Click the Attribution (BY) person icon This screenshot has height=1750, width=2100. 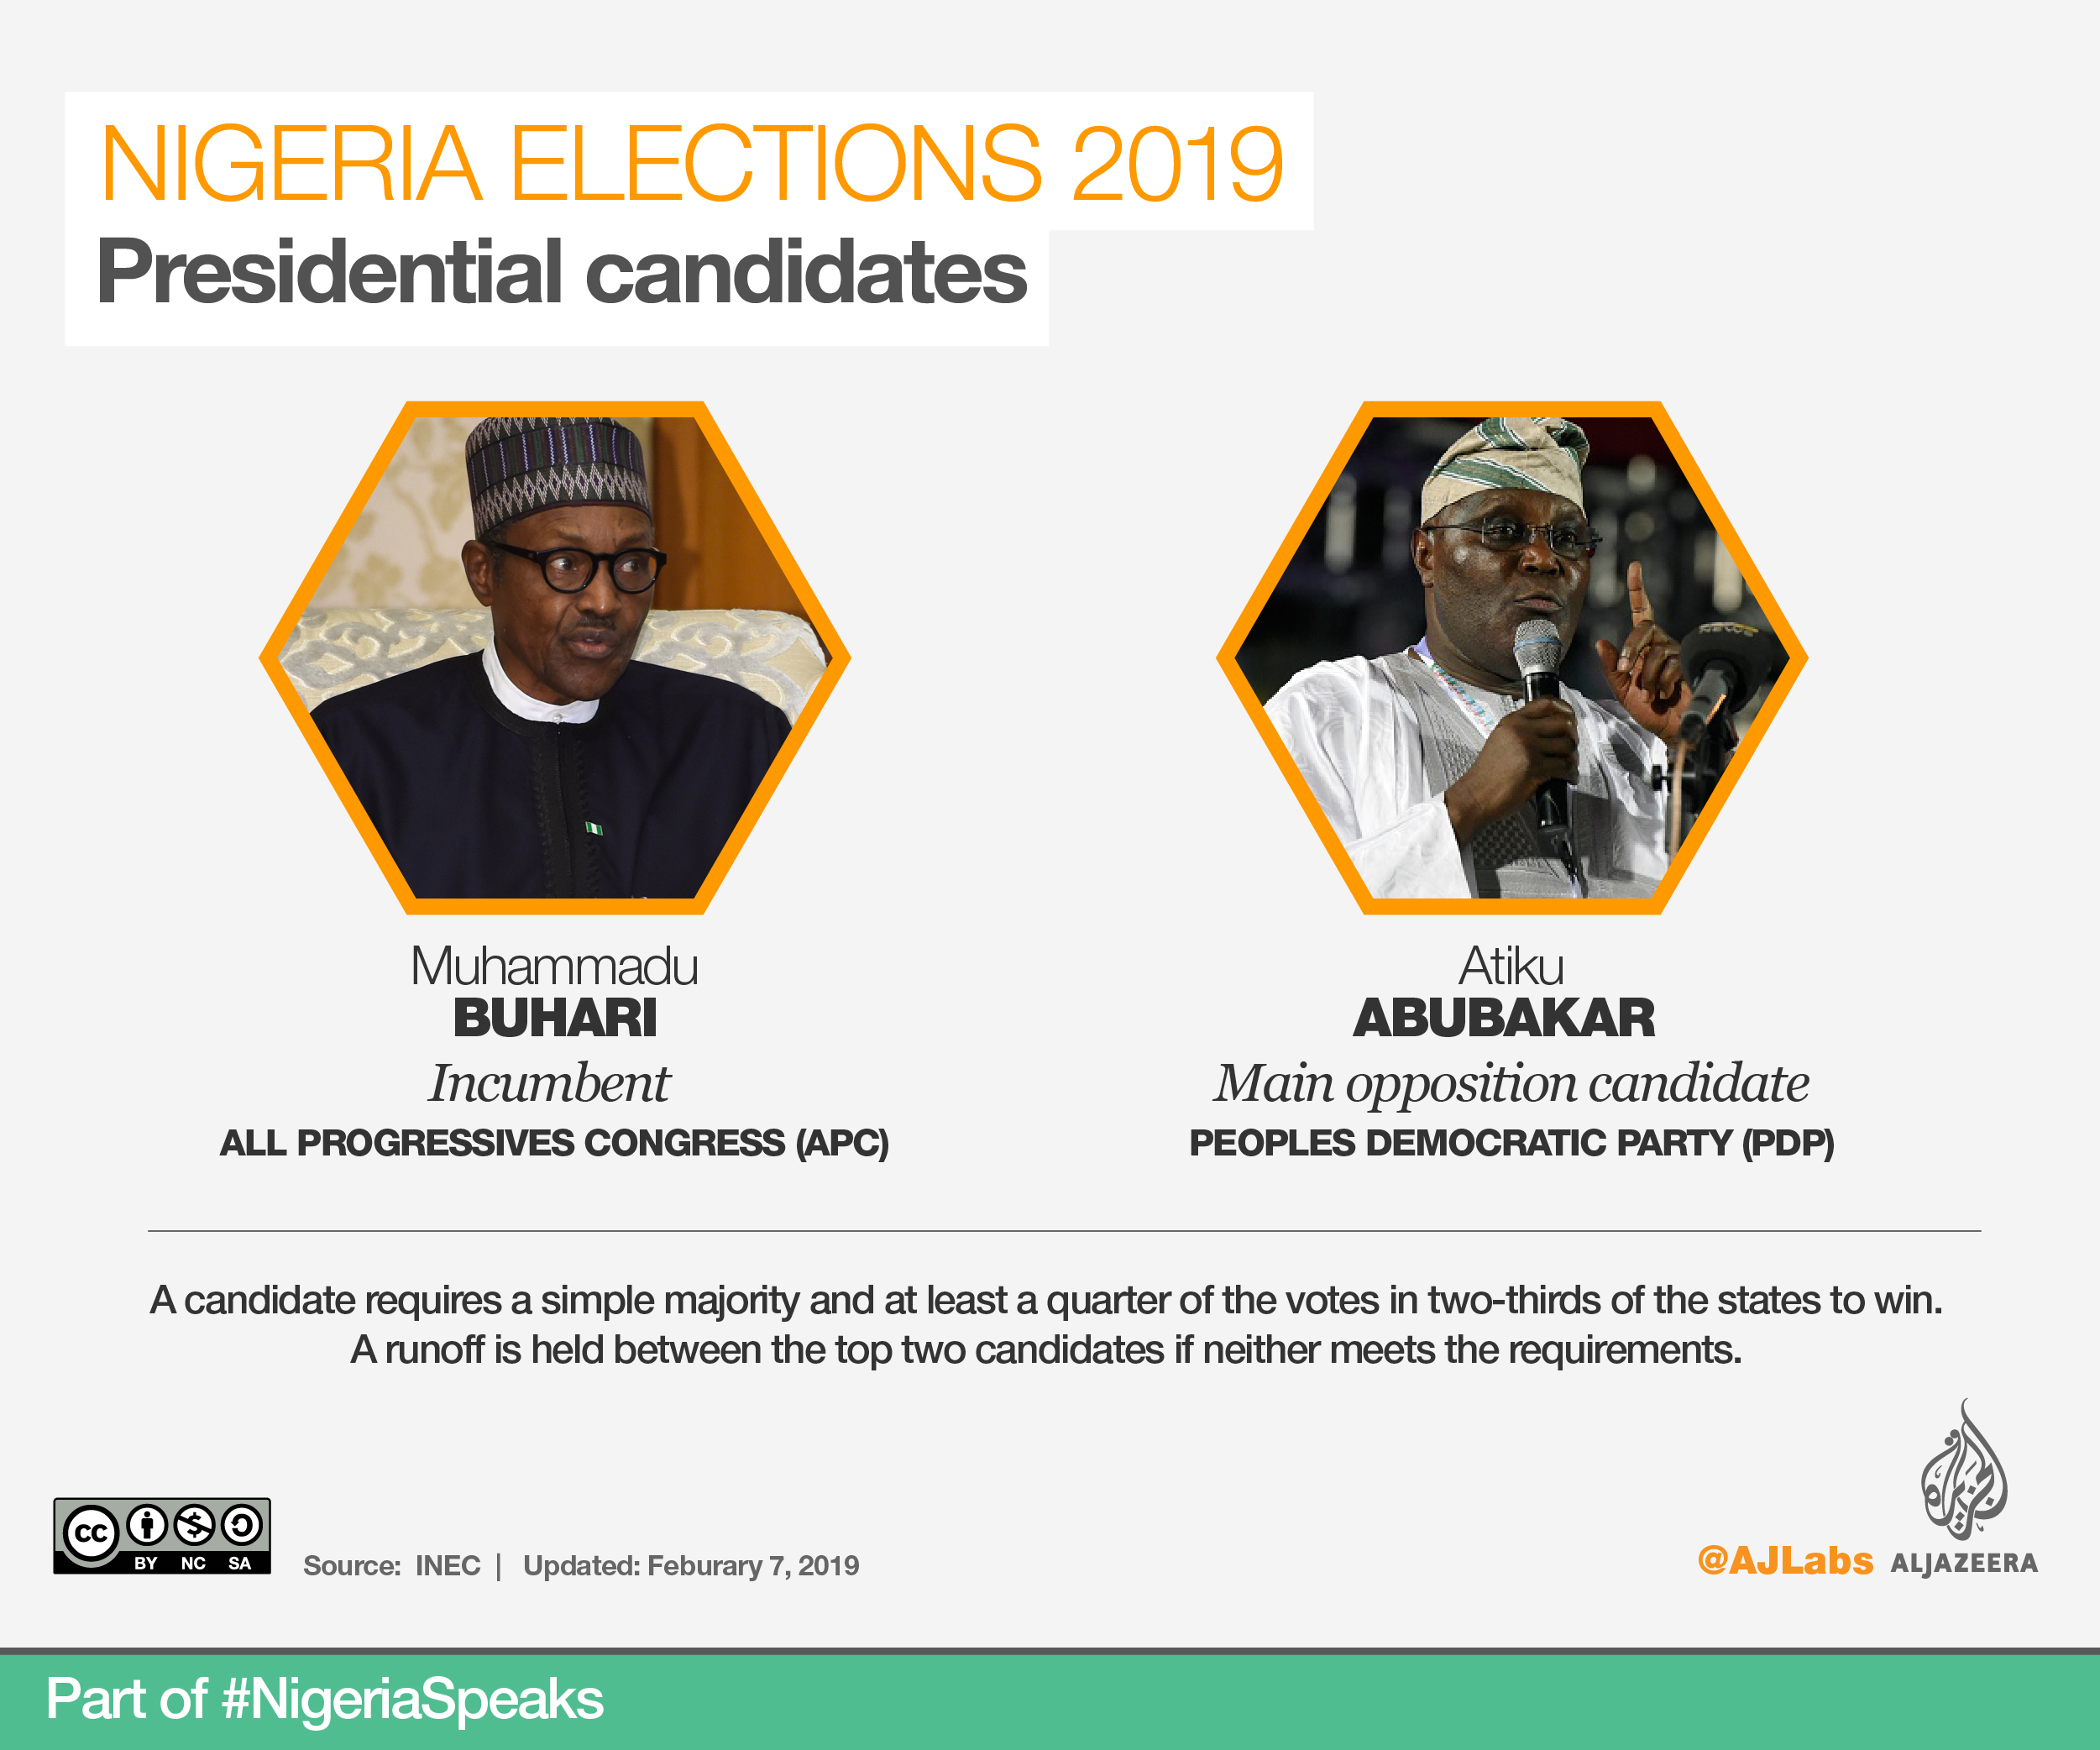[148, 1526]
